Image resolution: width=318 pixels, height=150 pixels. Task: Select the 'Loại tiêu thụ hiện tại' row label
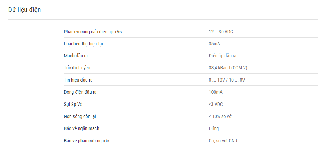(83, 44)
